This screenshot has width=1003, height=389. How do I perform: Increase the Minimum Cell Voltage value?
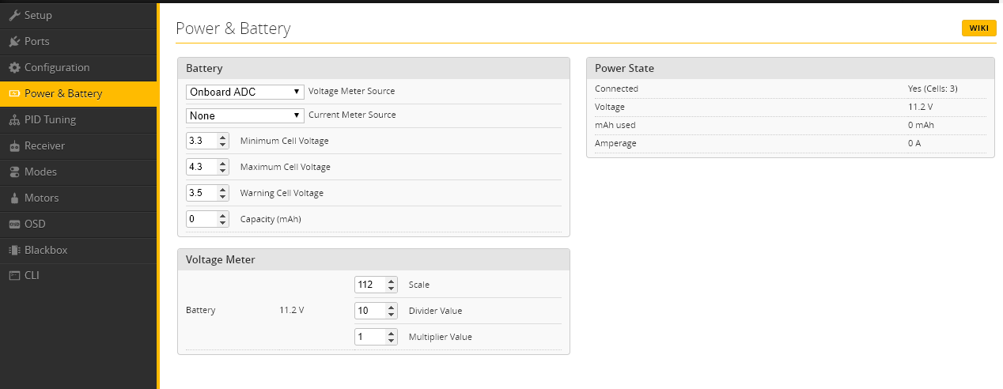click(x=223, y=138)
